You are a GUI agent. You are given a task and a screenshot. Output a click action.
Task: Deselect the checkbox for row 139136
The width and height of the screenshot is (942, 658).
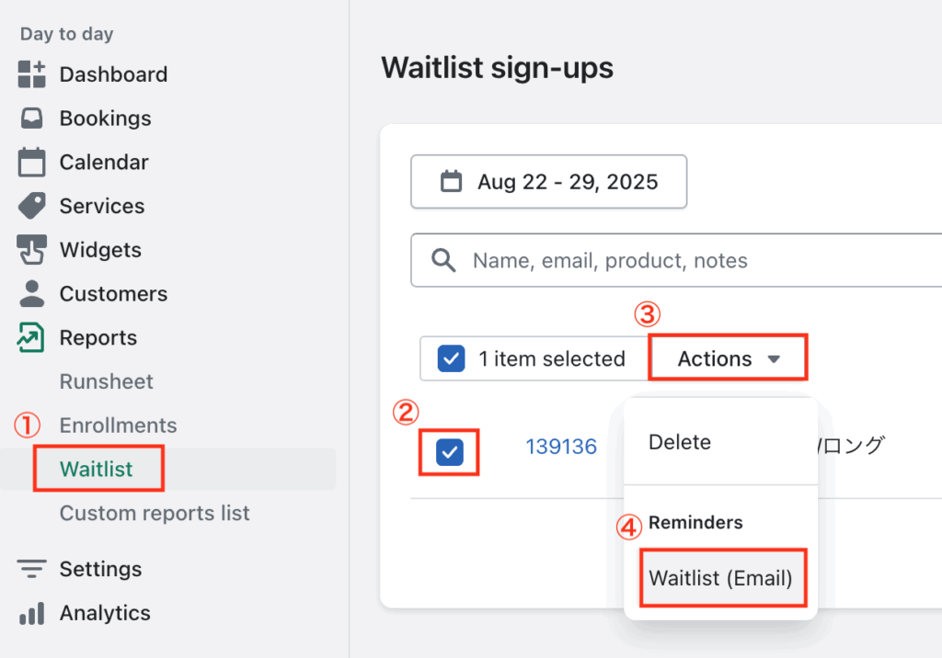[x=450, y=451]
